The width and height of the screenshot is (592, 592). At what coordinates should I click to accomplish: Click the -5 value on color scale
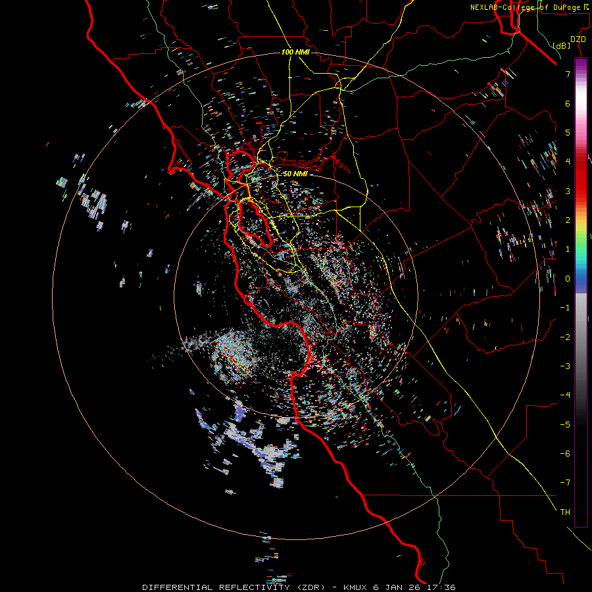[565, 425]
